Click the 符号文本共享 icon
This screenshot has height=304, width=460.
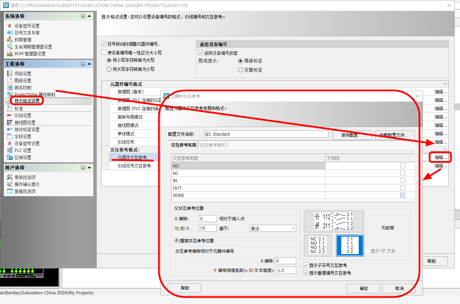coord(10,33)
